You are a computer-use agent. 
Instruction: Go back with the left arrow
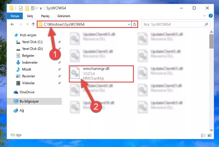12,24
